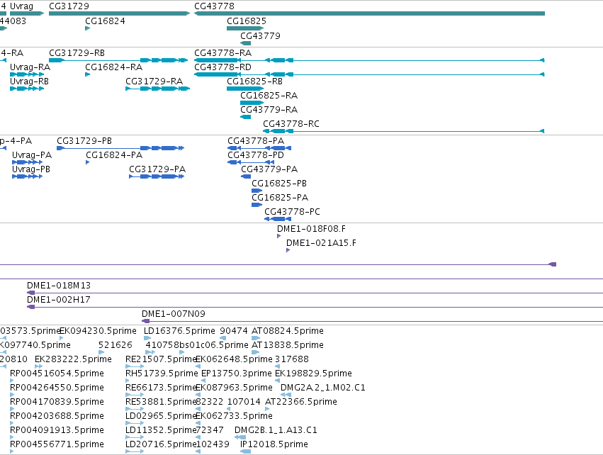Click EST RE21507.5prime
The height and width of the screenshot is (455, 603).
[135, 366]
